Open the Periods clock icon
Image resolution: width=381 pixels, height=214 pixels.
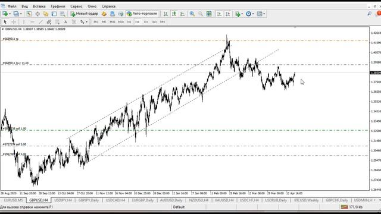coord(248,14)
